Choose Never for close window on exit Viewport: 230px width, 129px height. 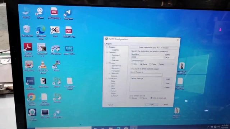click(x=141, y=98)
